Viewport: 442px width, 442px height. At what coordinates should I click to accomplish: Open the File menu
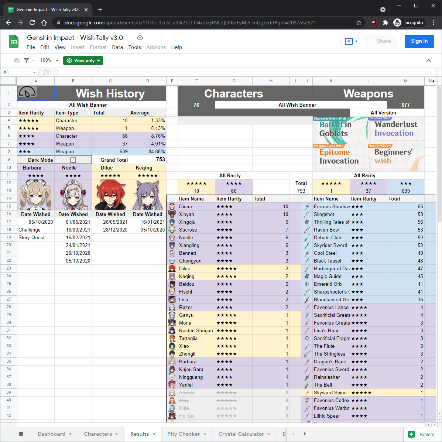(x=31, y=47)
